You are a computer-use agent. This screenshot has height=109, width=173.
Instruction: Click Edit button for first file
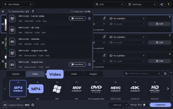159,24
